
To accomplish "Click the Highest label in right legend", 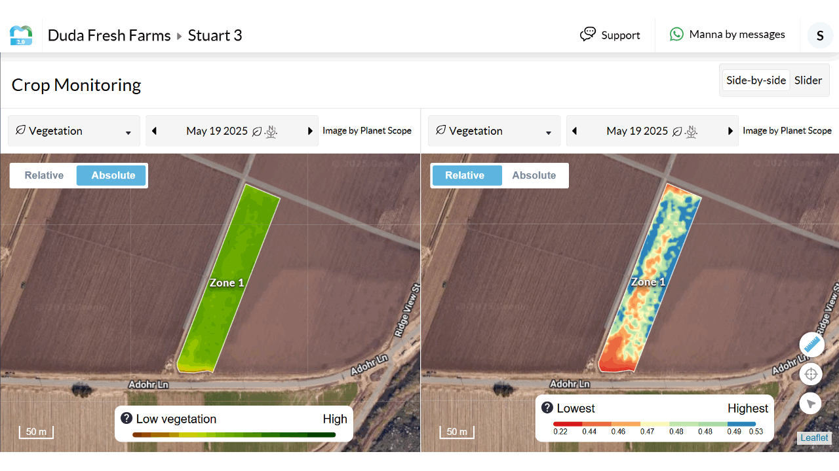I will coord(748,408).
